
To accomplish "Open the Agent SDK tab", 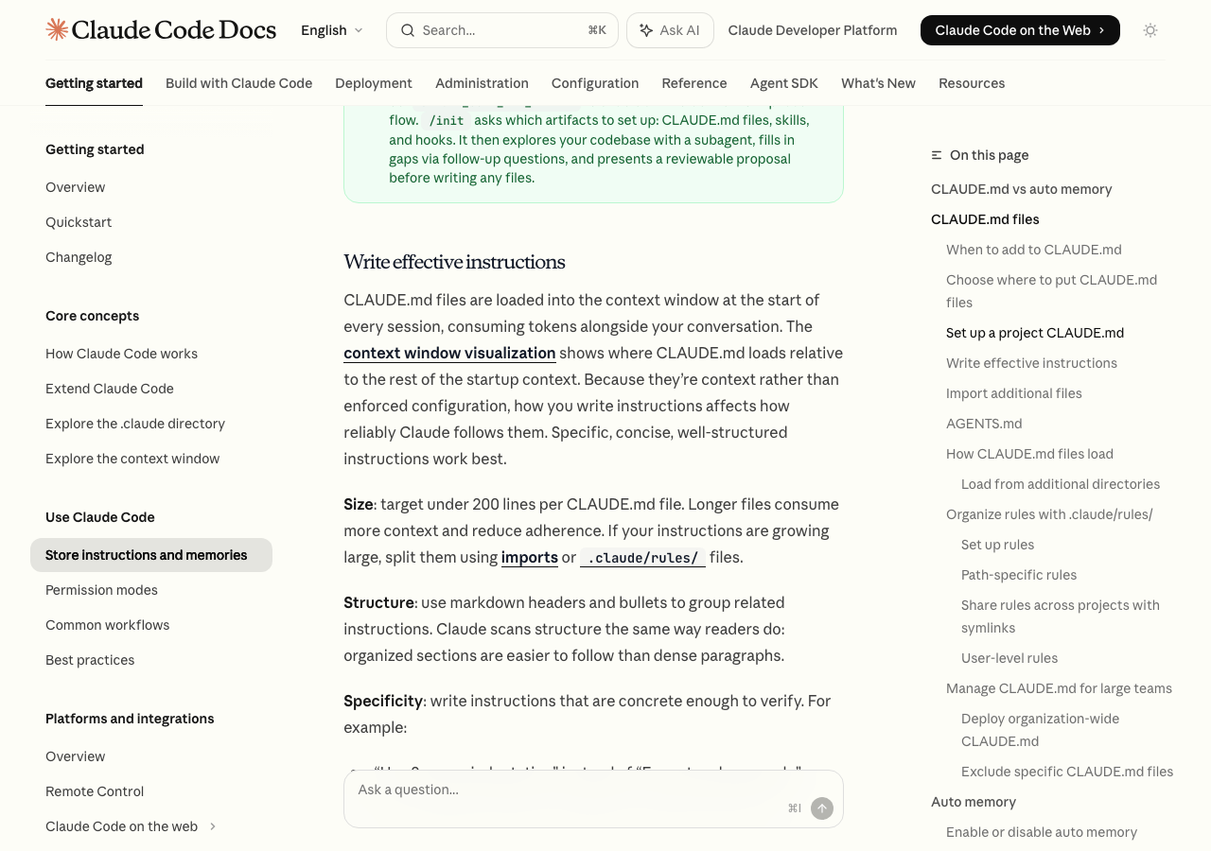I will point(783,83).
